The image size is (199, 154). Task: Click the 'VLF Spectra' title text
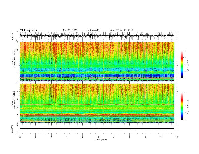click(28, 30)
